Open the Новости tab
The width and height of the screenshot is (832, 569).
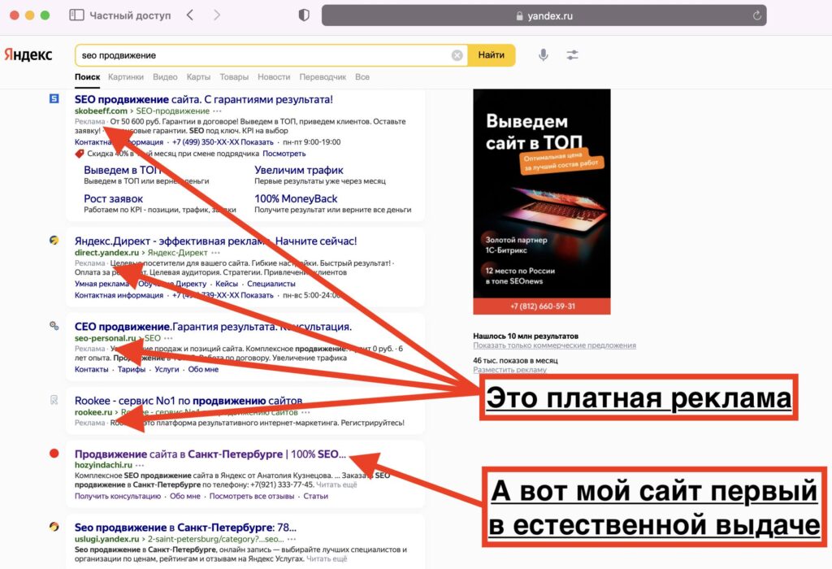[x=274, y=77]
